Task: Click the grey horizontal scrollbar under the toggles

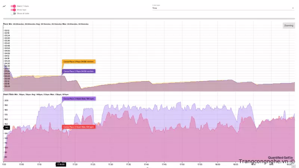Action: 149,18
